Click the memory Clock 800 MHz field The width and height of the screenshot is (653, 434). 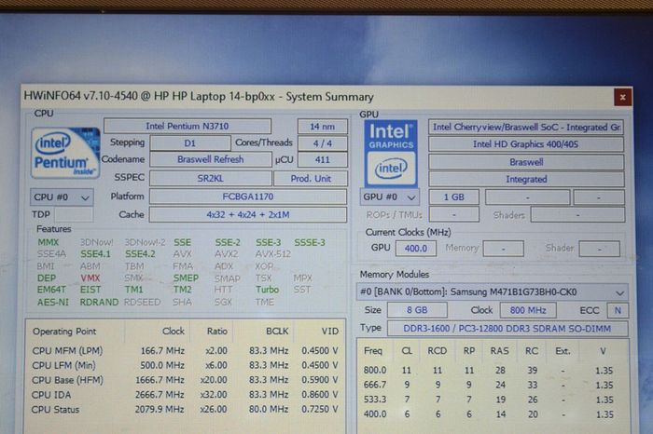[x=528, y=310]
